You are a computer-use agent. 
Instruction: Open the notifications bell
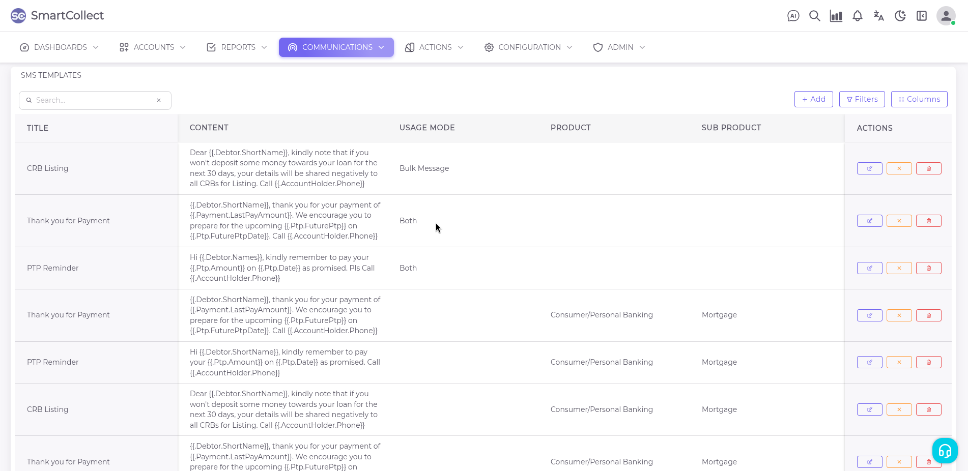[857, 16]
